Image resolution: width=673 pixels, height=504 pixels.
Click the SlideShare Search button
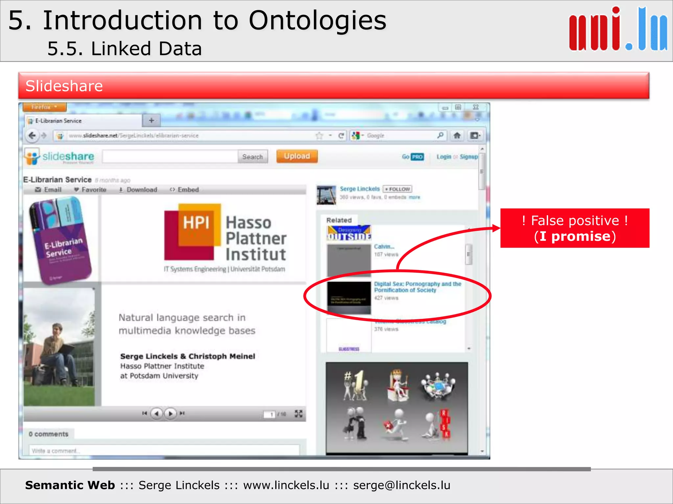tap(252, 157)
